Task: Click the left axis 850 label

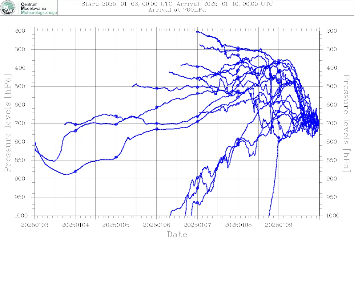Action: tap(20, 160)
